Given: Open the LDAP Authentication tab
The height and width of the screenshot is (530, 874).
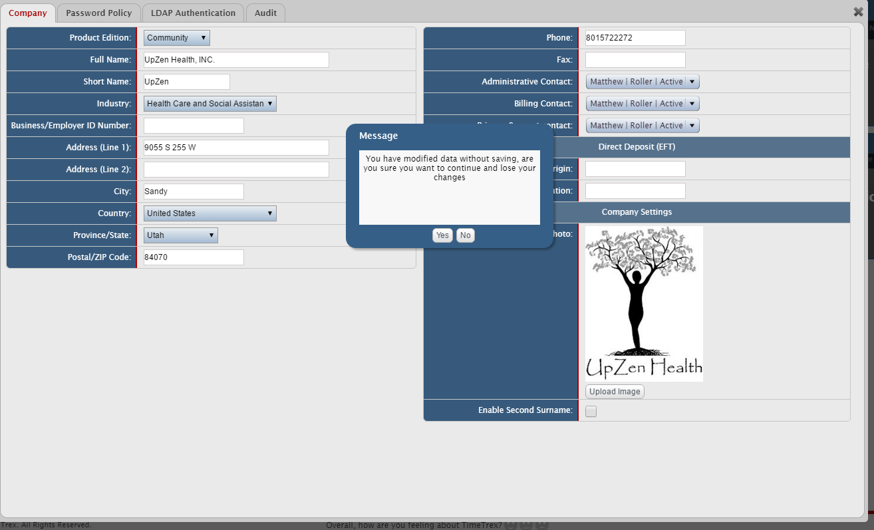Looking at the screenshot, I should (193, 12).
